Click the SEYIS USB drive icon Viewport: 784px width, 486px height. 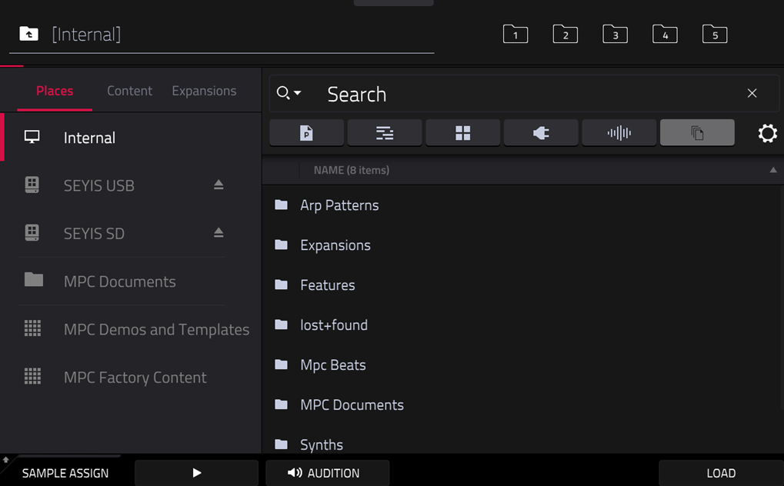pos(32,185)
